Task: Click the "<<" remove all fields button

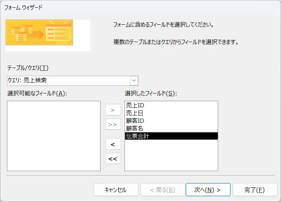Action: click(x=113, y=158)
